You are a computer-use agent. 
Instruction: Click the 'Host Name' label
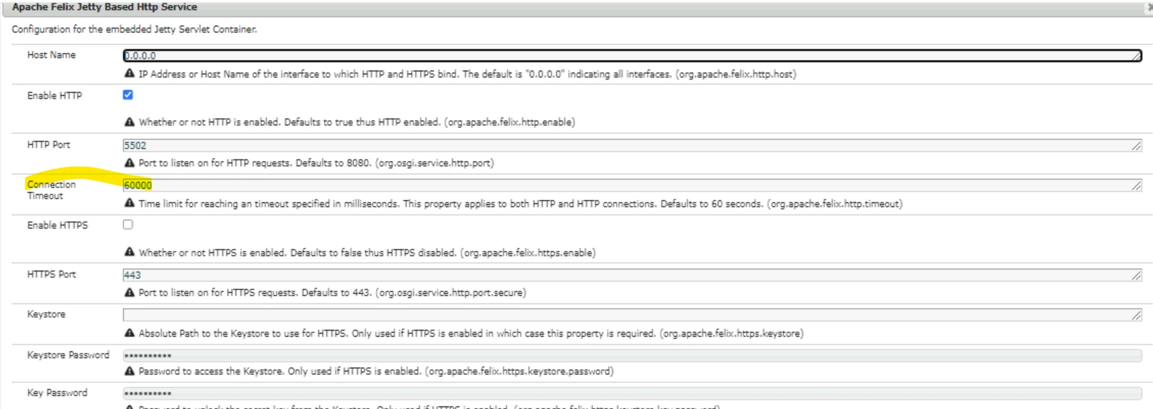point(51,55)
